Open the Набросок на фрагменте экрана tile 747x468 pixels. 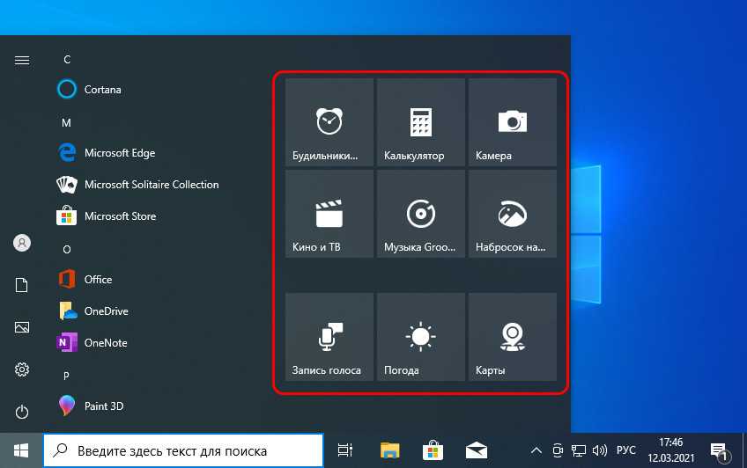[512, 214]
